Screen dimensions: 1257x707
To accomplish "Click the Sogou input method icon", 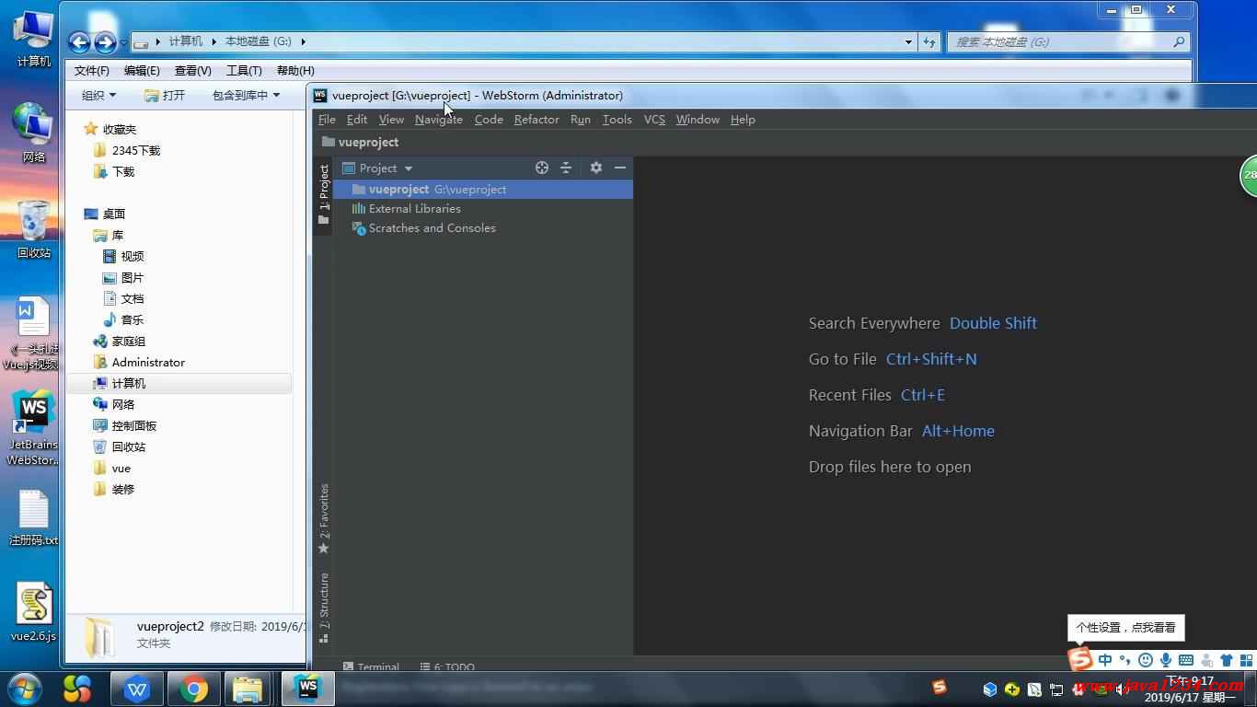I will pyautogui.click(x=1080, y=659).
